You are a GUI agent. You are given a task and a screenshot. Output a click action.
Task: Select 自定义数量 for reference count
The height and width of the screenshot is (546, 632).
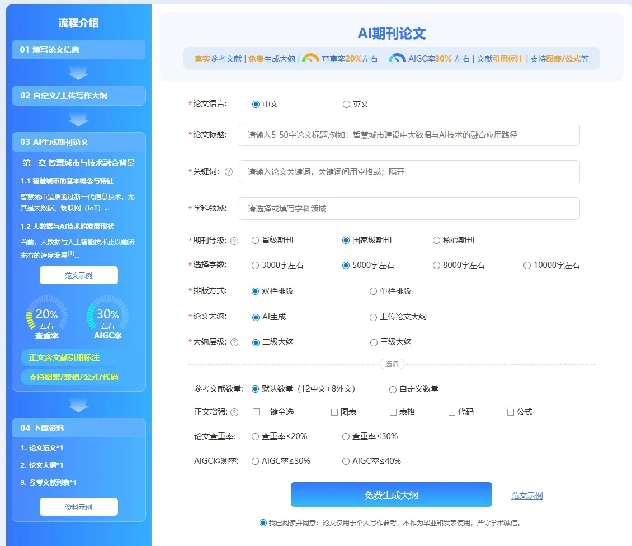(393, 389)
